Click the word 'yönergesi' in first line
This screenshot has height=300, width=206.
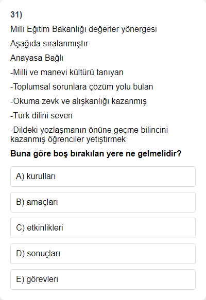point(139,29)
